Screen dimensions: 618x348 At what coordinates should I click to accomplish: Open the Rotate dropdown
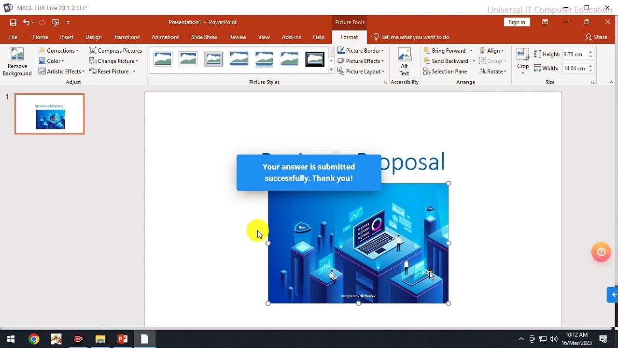pos(493,72)
